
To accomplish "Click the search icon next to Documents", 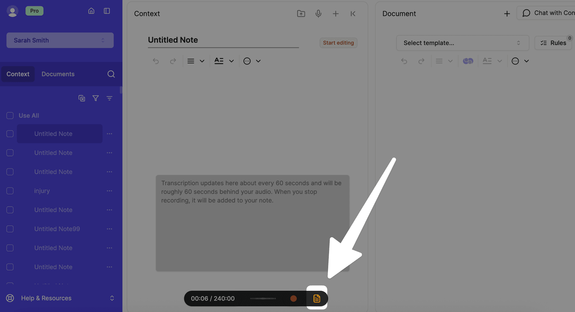I will 111,74.
